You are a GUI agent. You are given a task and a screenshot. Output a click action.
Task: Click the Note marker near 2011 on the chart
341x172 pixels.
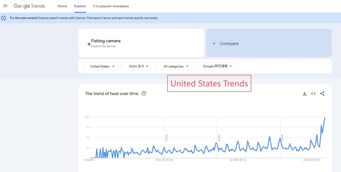(167, 137)
